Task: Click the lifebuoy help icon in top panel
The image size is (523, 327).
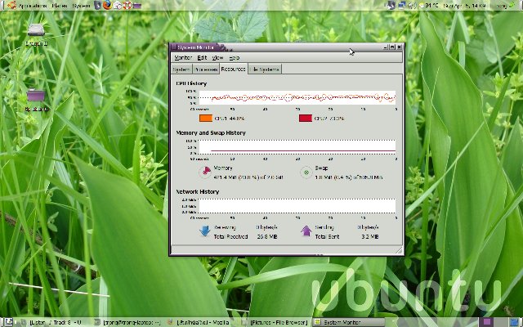Action: [127, 6]
